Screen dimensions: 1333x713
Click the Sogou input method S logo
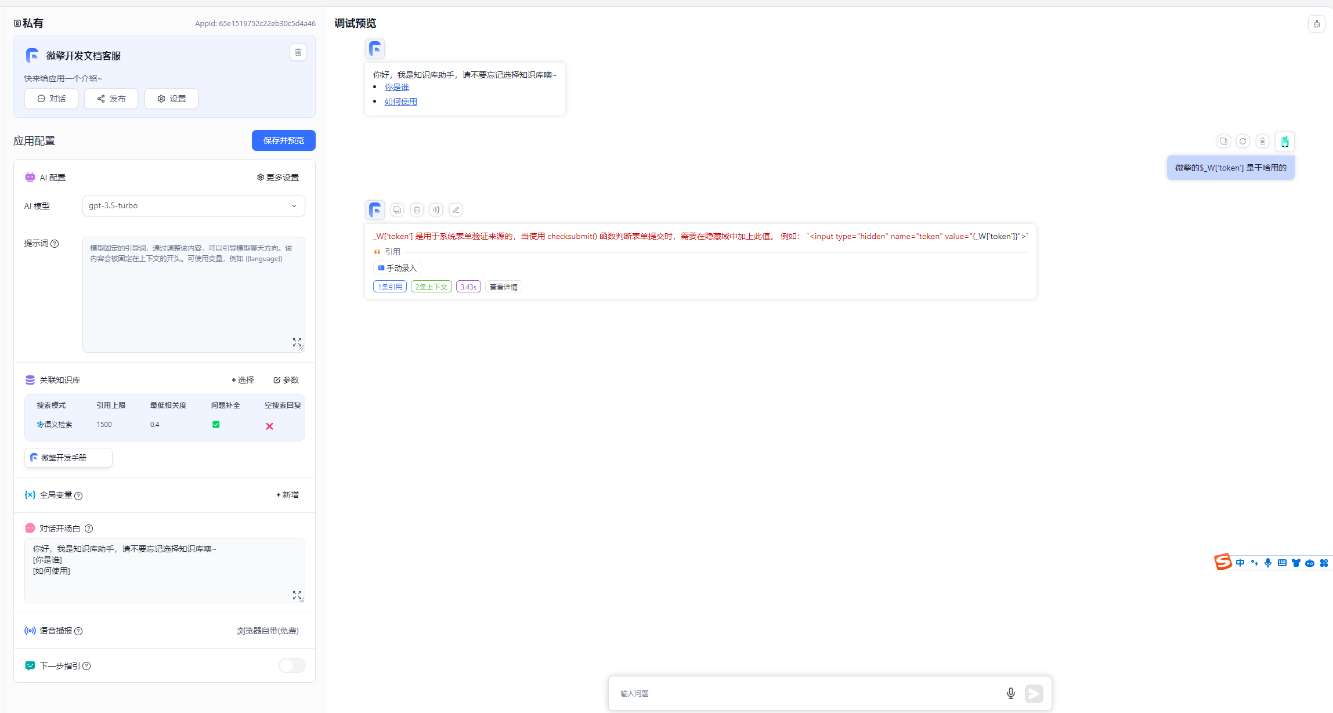coord(1223,562)
